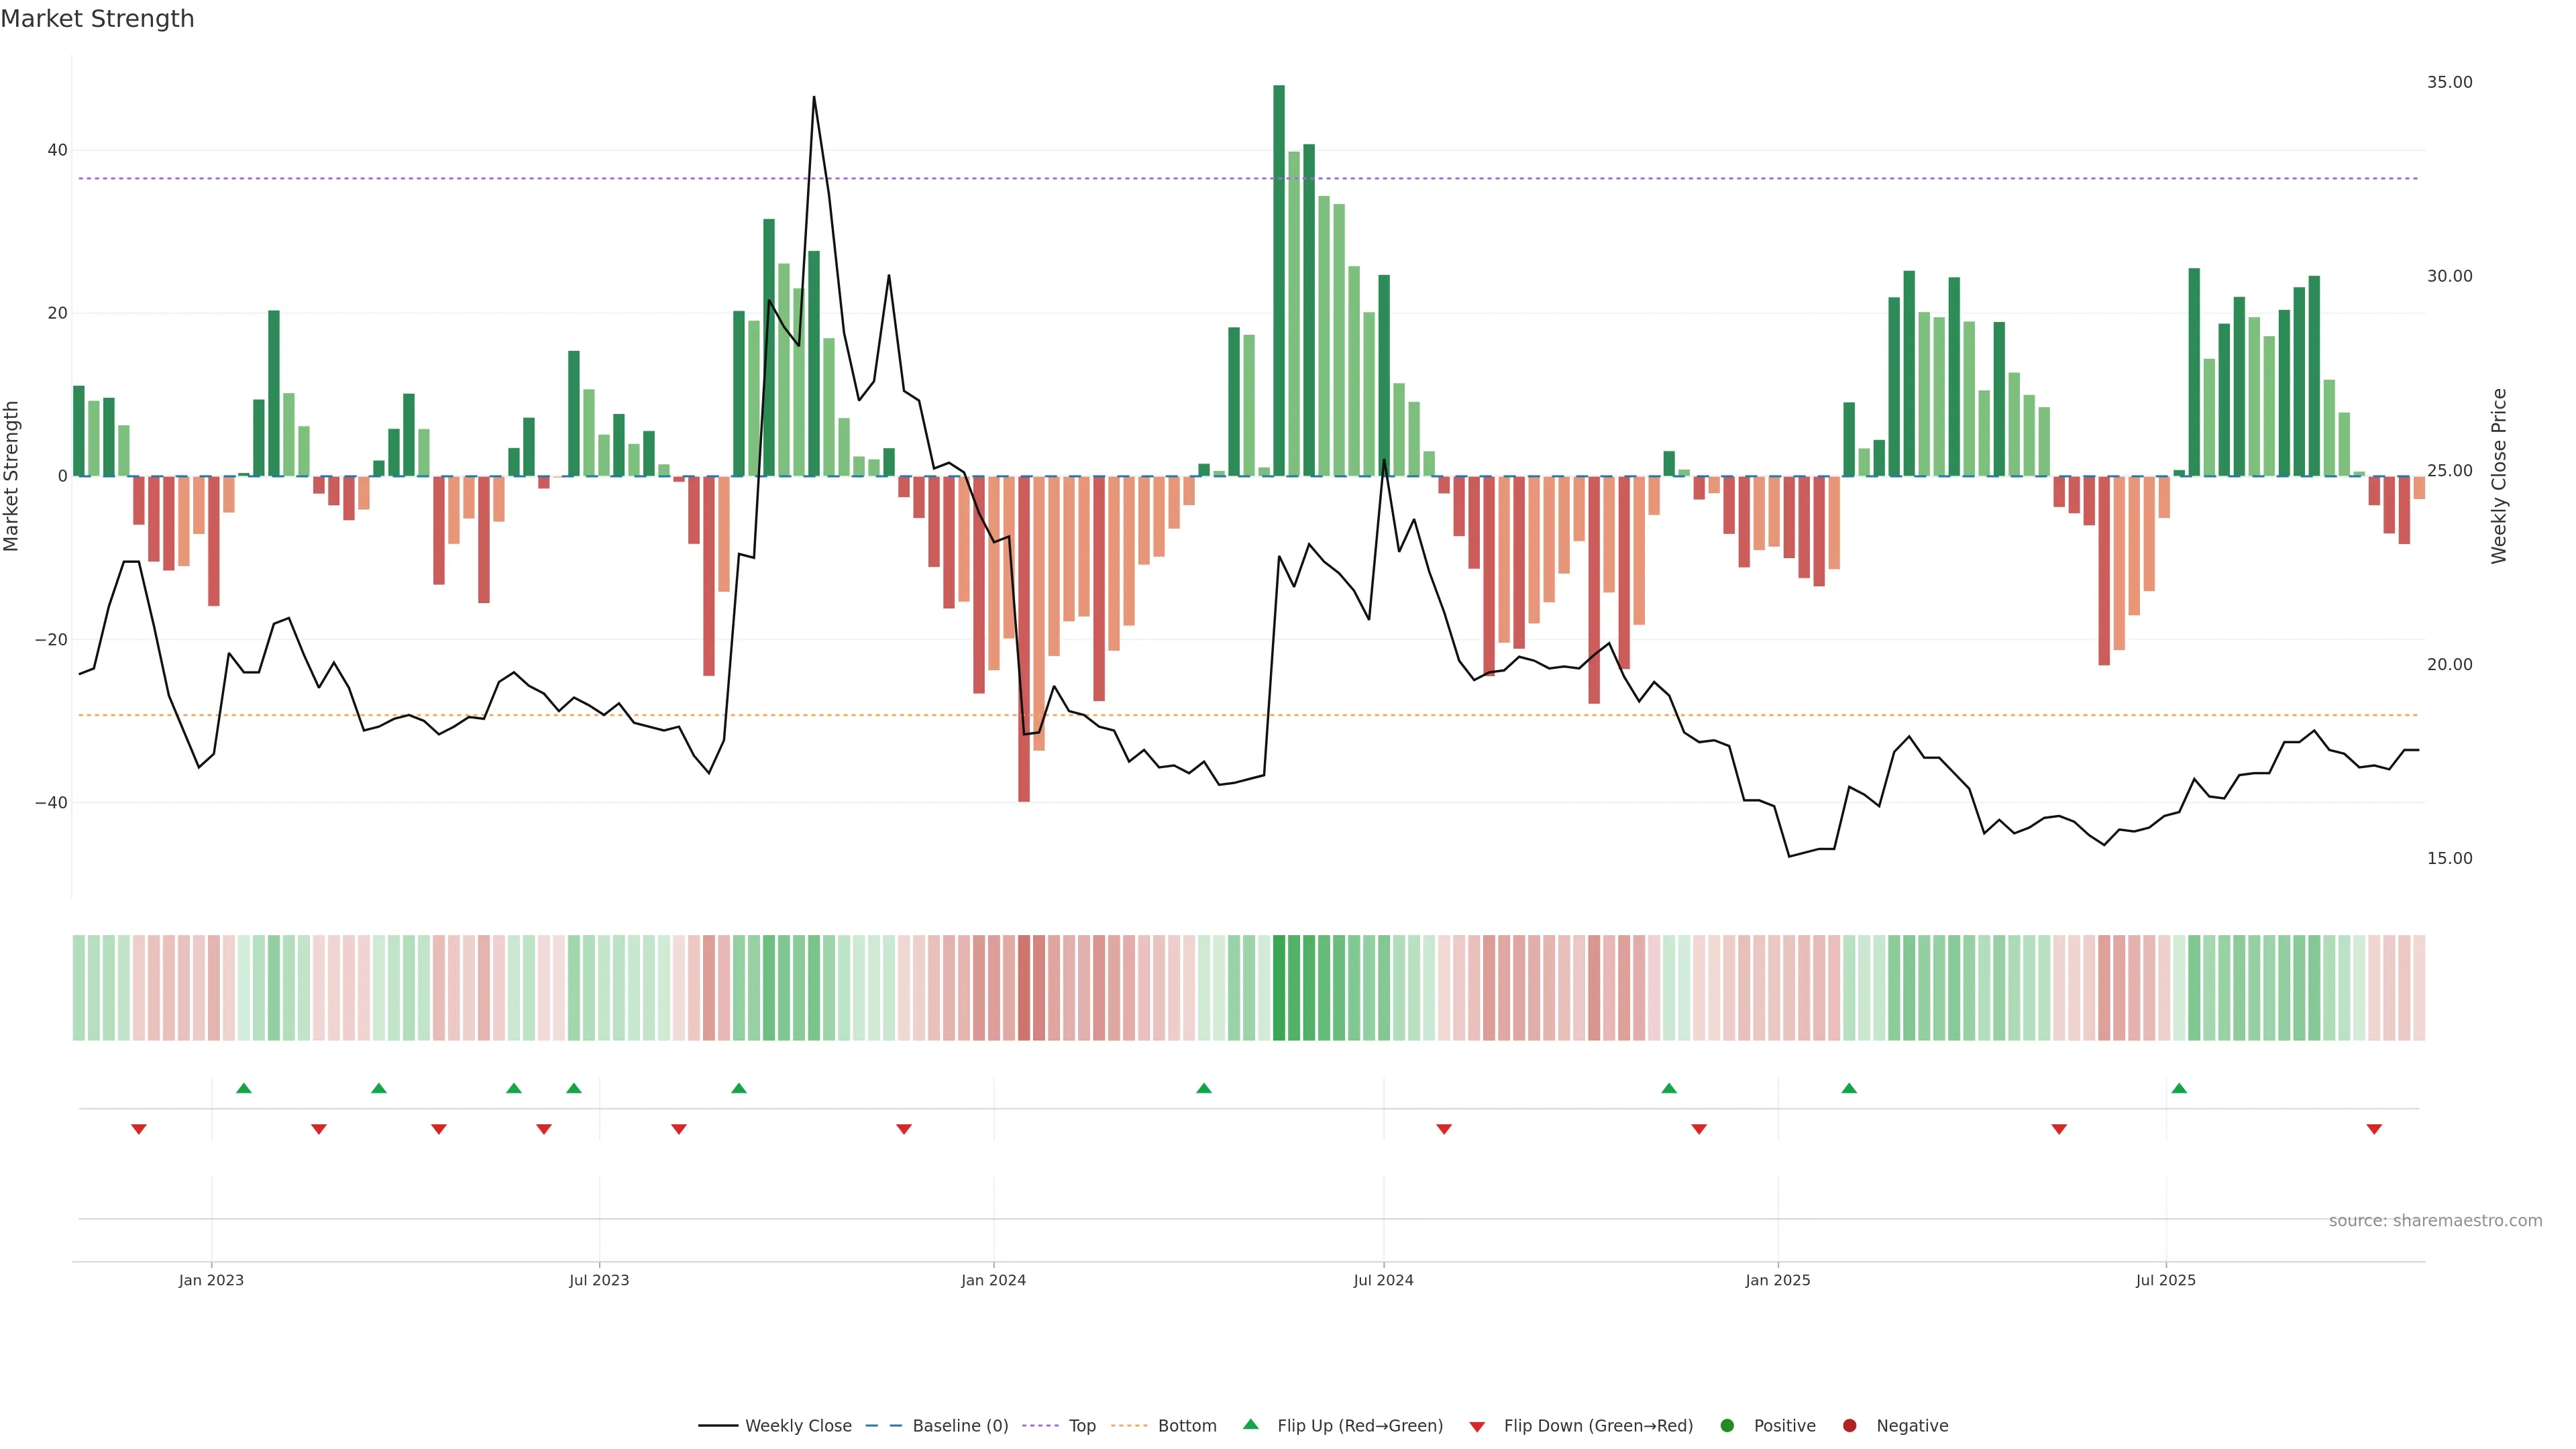The image size is (2576, 1449).
Task: Click the red Flip Down triangle in legend
Action: pos(1477,1426)
